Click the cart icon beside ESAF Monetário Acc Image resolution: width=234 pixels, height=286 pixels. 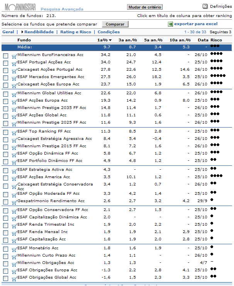[x=14, y=249]
